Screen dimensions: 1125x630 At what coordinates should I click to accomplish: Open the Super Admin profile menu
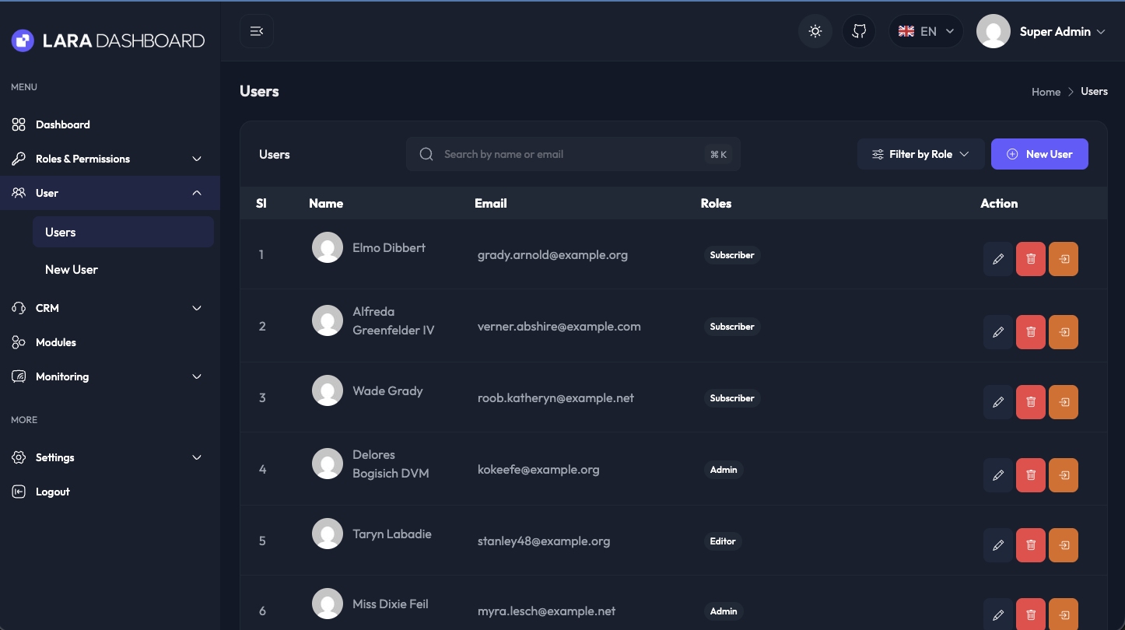(x=1042, y=32)
